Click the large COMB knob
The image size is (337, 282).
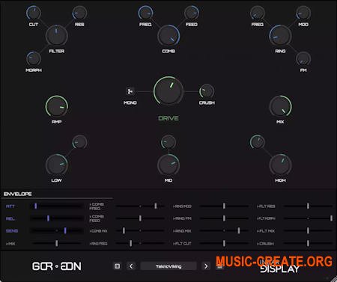(168, 36)
